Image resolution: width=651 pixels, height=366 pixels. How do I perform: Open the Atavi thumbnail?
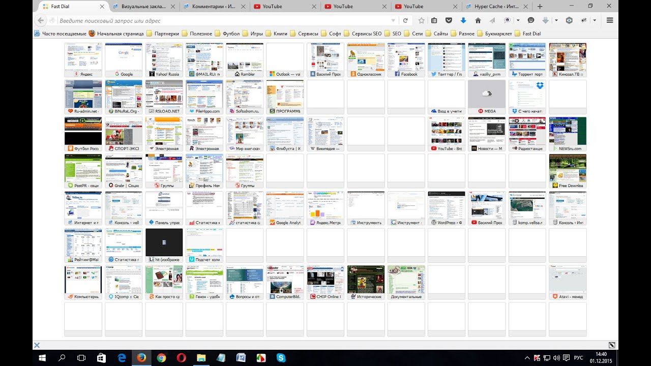[568, 283]
